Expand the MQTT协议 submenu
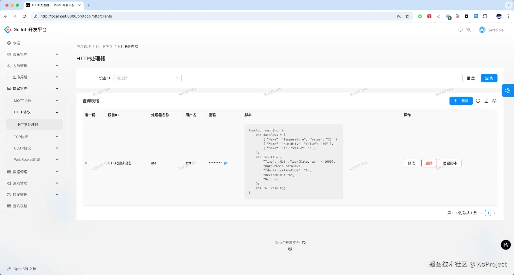 34,101
